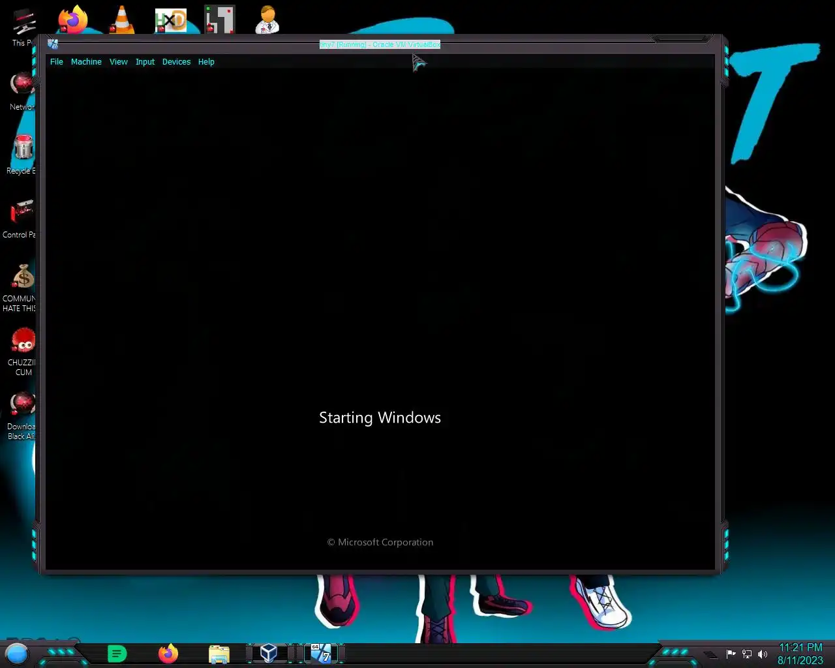Select the Download Black desktop icon
This screenshot has height=668, width=835.
point(22,416)
